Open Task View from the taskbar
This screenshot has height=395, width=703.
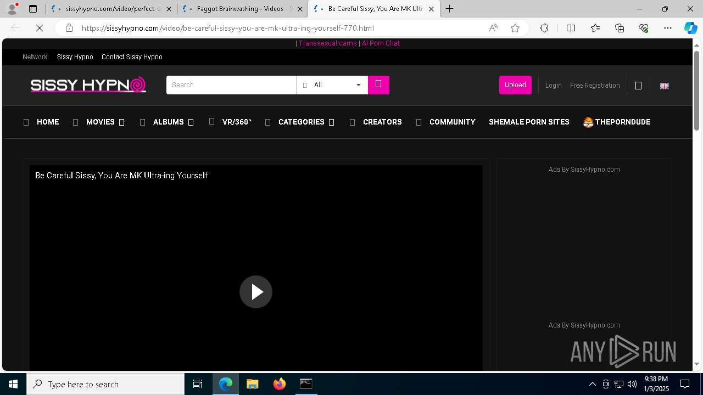(x=198, y=384)
